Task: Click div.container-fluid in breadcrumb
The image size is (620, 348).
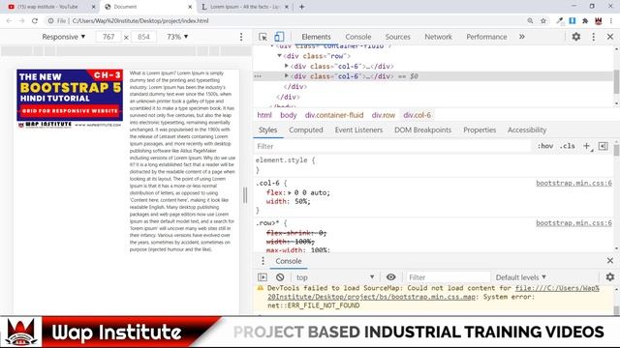Action: 334,115
